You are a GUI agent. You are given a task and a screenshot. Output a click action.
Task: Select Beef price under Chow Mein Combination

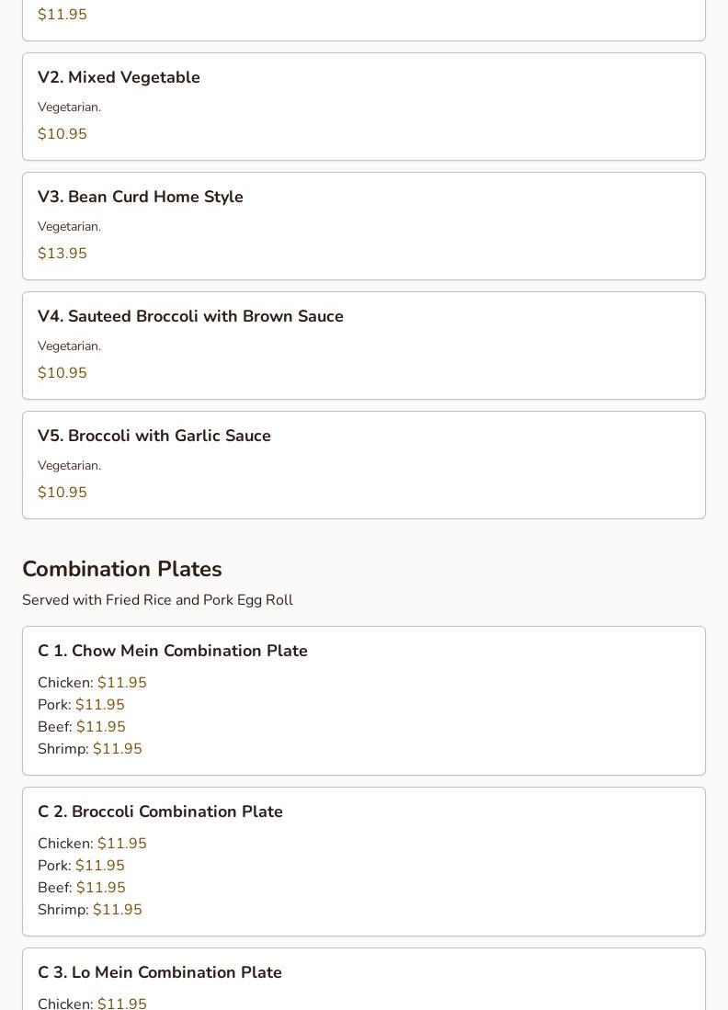pos(100,727)
